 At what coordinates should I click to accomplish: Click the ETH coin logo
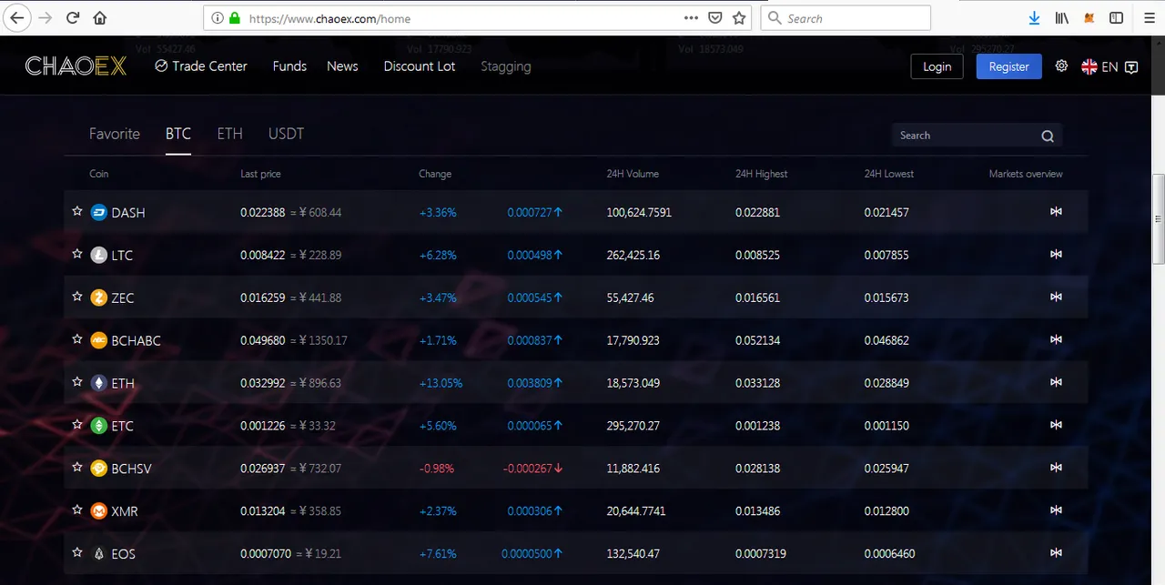(x=99, y=383)
